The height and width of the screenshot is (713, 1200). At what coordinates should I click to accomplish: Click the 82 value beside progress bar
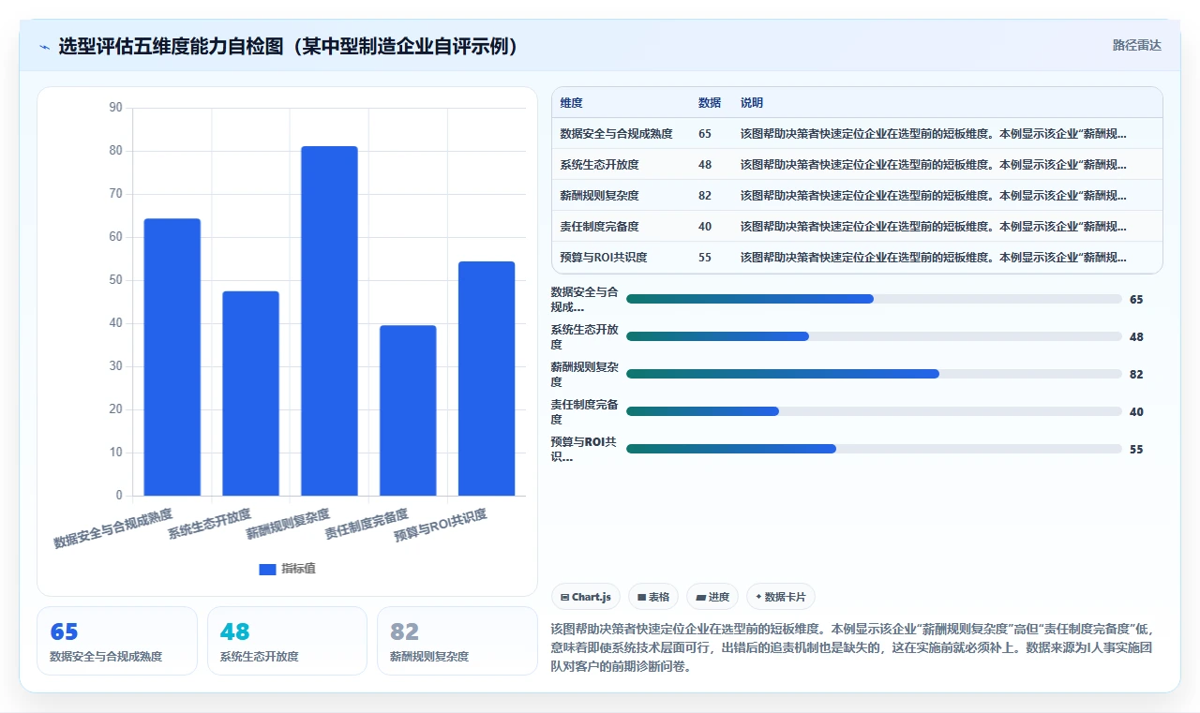click(x=1136, y=374)
